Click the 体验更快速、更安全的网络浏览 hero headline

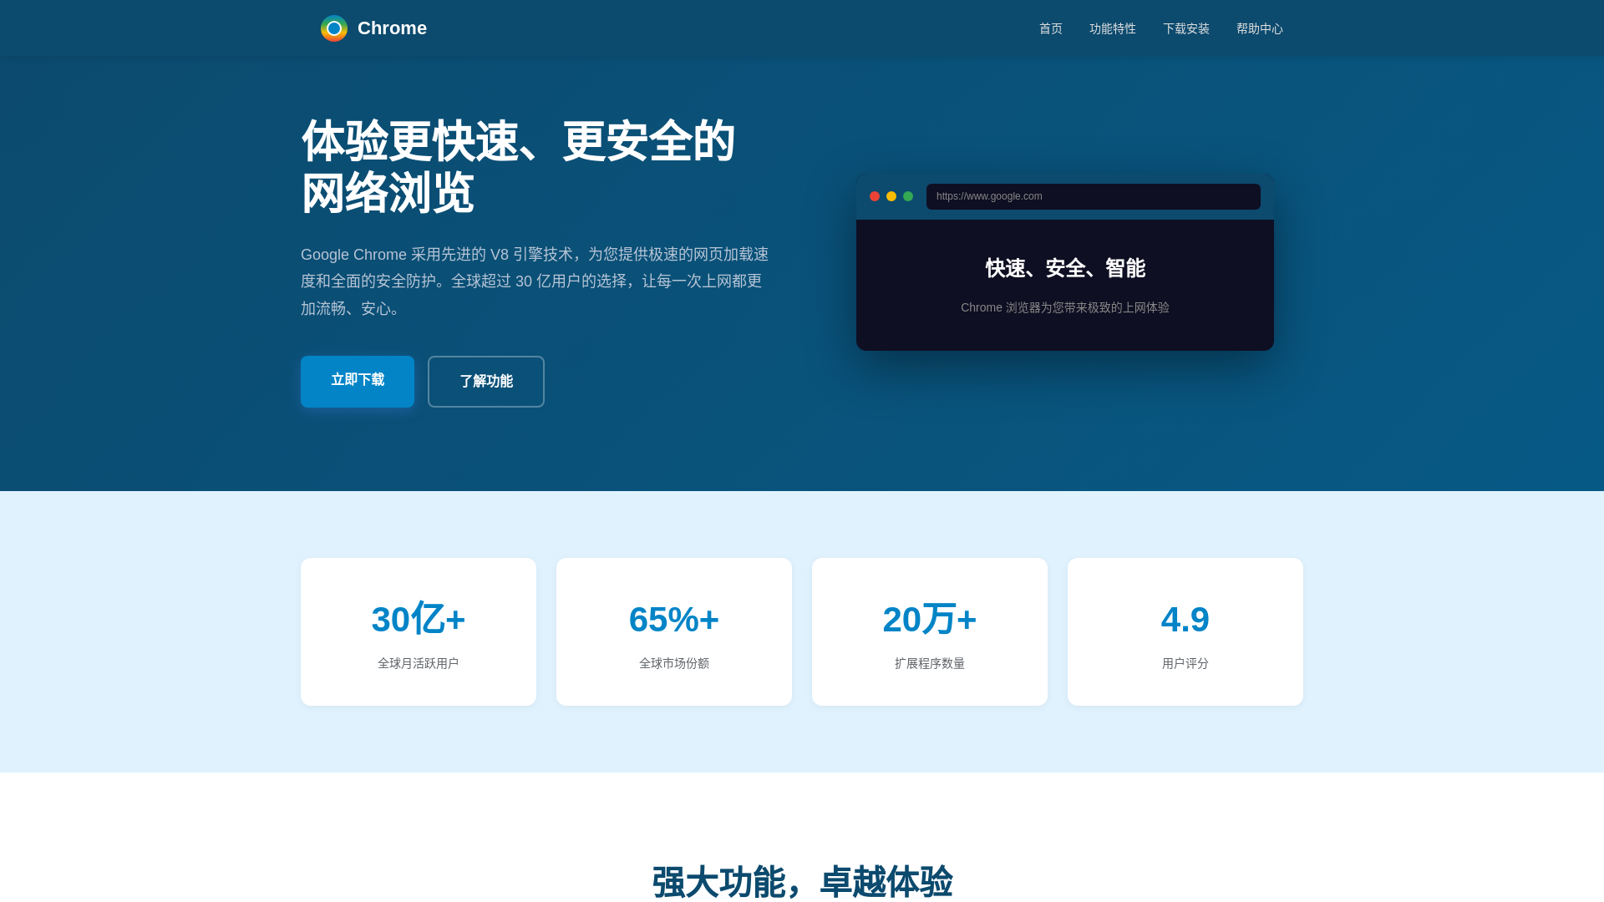tap(518, 167)
